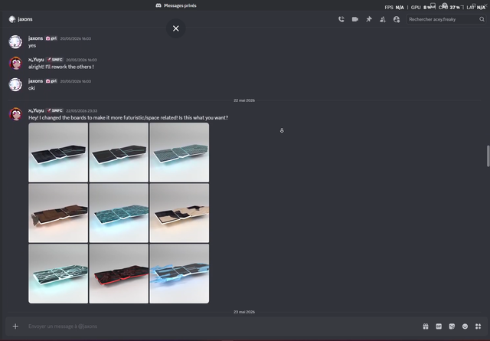Click the "Messages privés" title text
The width and height of the screenshot is (490, 341).
click(180, 5)
